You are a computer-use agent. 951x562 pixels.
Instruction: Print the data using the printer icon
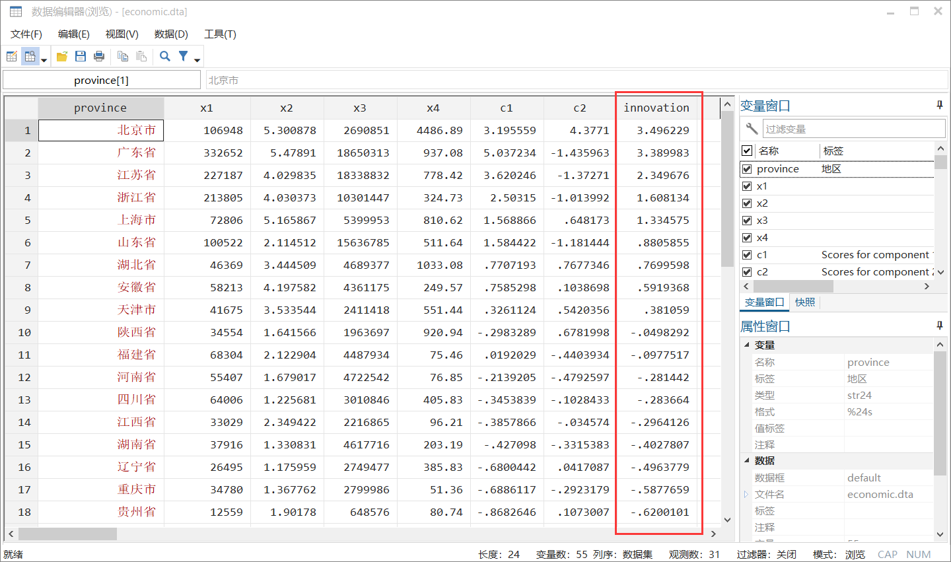pos(99,57)
